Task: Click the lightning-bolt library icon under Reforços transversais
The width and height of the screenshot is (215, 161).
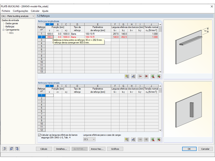Action: pos(127,140)
